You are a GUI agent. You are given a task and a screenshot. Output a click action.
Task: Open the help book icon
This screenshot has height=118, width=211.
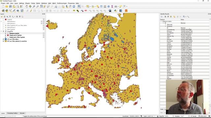click(121, 11)
